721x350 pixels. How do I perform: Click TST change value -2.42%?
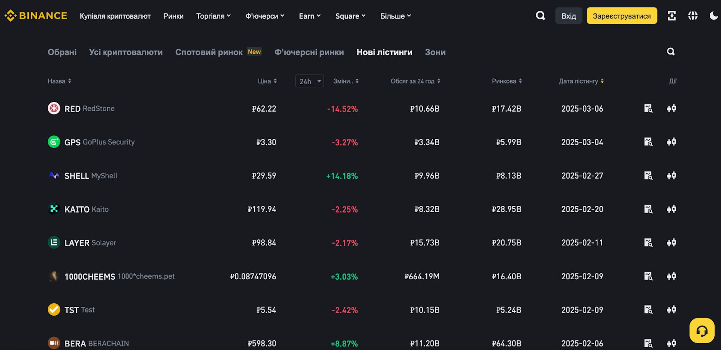(x=345, y=310)
